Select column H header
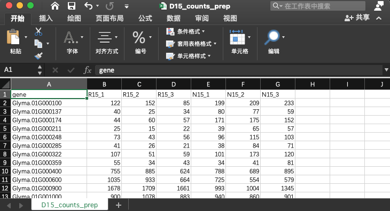The height and width of the screenshot is (211, 390). (313, 84)
